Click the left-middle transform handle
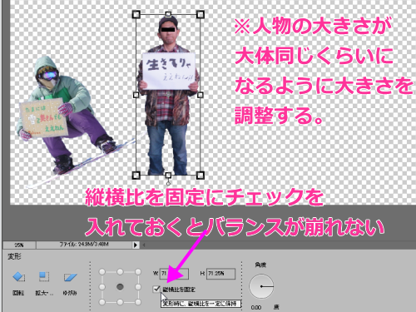416x312 pixels. point(136,95)
